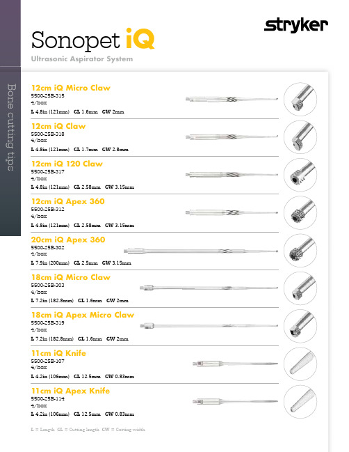The width and height of the screenshot is (349, 452).
Task: Select the 11cm iQ Knife tip close-up
Action: pos(300,364)
